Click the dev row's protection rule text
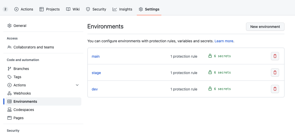This screenshot has height=133, width=295. coord(184,89)
